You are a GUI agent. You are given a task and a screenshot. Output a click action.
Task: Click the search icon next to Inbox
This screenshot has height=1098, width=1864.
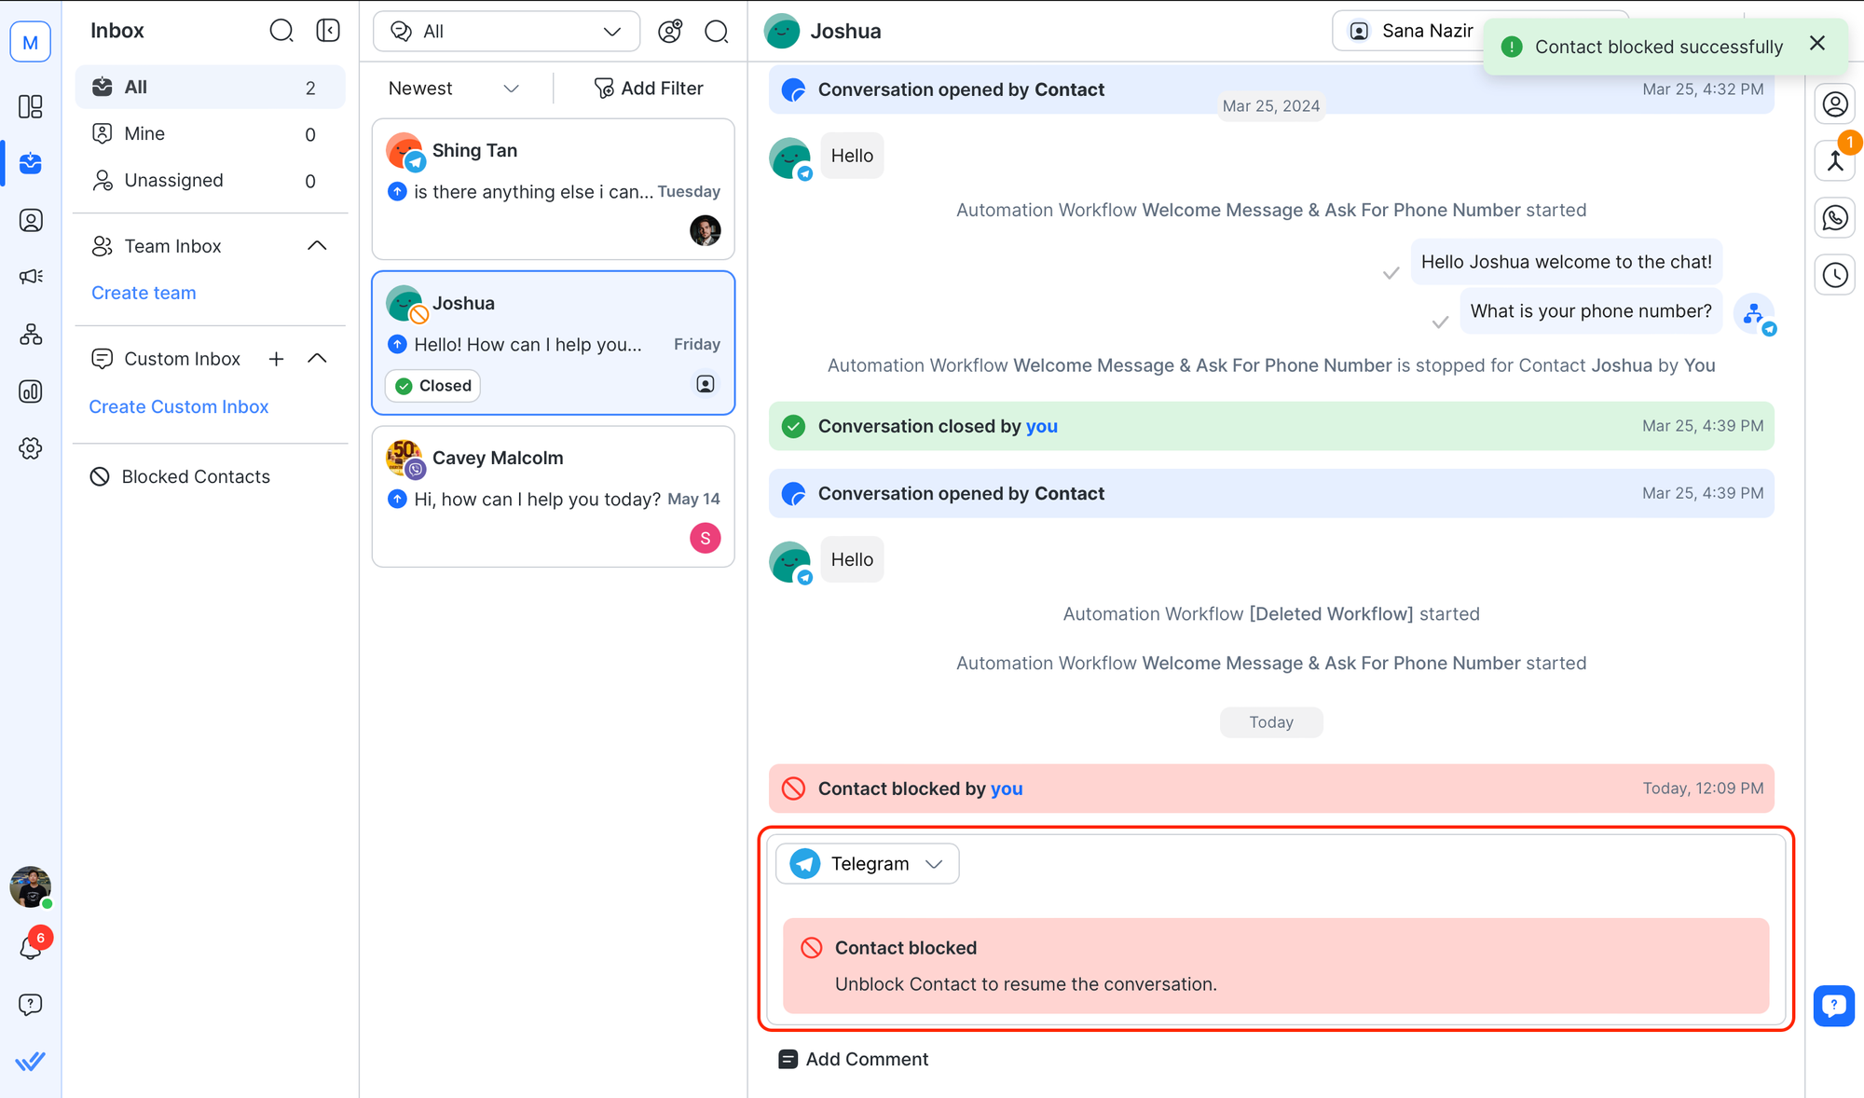pos(281,31)
